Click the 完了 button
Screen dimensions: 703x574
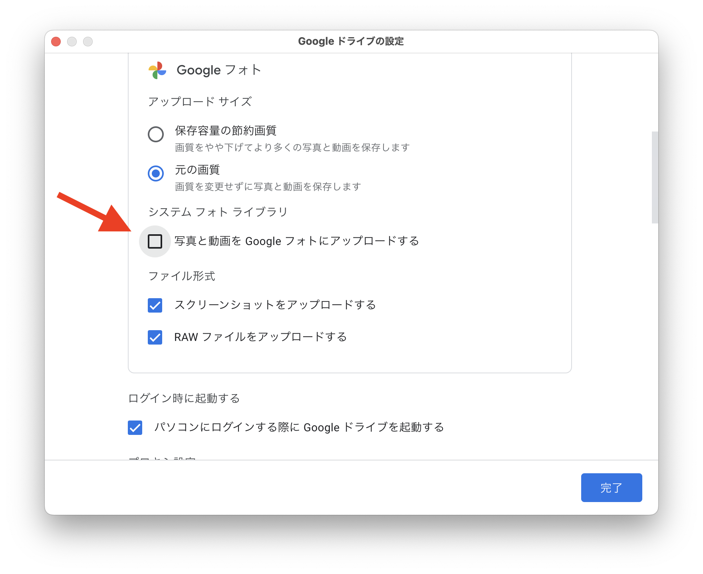[612, 488]
